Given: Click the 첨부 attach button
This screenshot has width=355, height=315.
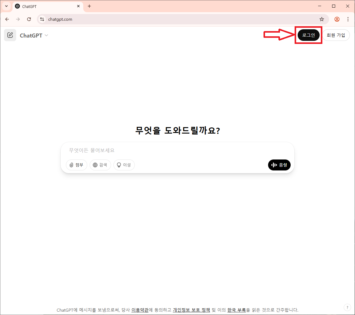Looking at the screenshot, I should [77, 165].
